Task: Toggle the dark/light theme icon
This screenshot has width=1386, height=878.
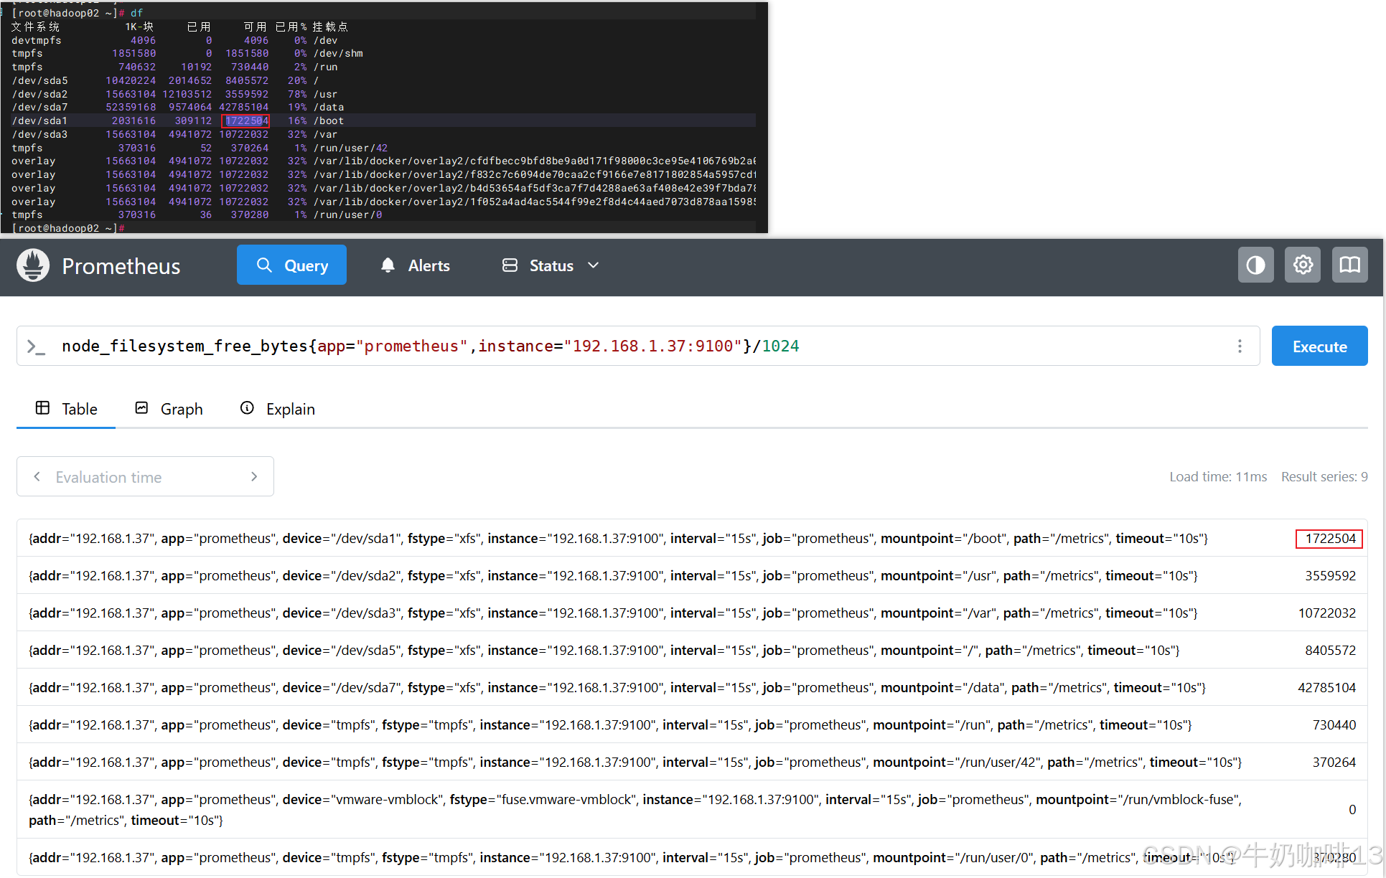Action: [x=1255, y=265]
